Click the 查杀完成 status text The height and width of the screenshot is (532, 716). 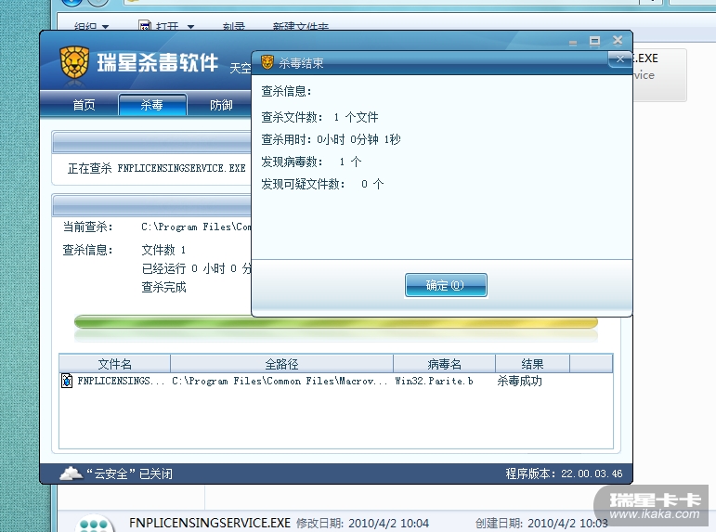click(164, 287)
